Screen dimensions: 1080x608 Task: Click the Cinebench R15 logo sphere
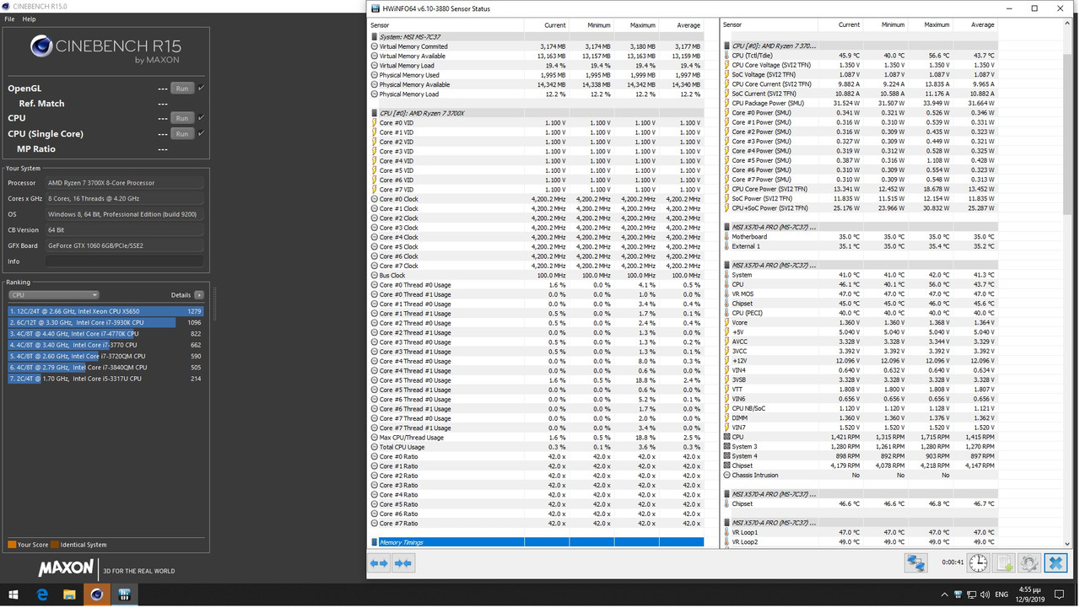coord(41,46)
